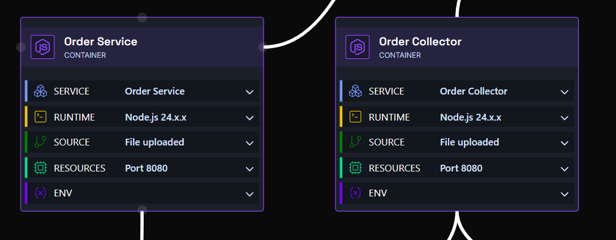Expand the ENV row chevron in Order Service
Image resolution: width=616 pixels, height=240 pixels.
tap(249, 194)
